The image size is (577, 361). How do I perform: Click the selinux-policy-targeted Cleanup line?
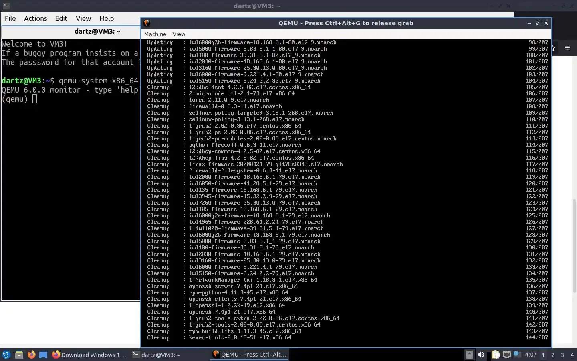(347, 113)
